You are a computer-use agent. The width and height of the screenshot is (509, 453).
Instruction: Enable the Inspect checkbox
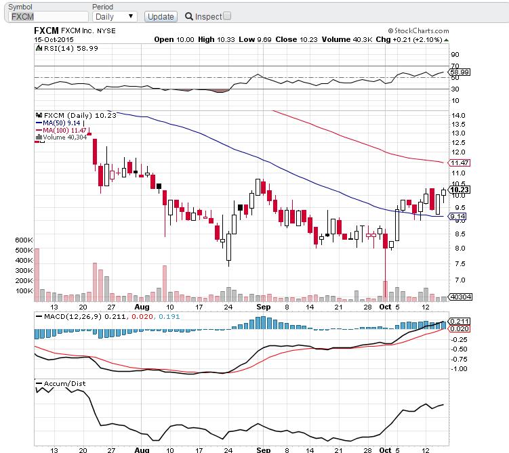coord(227,16)
